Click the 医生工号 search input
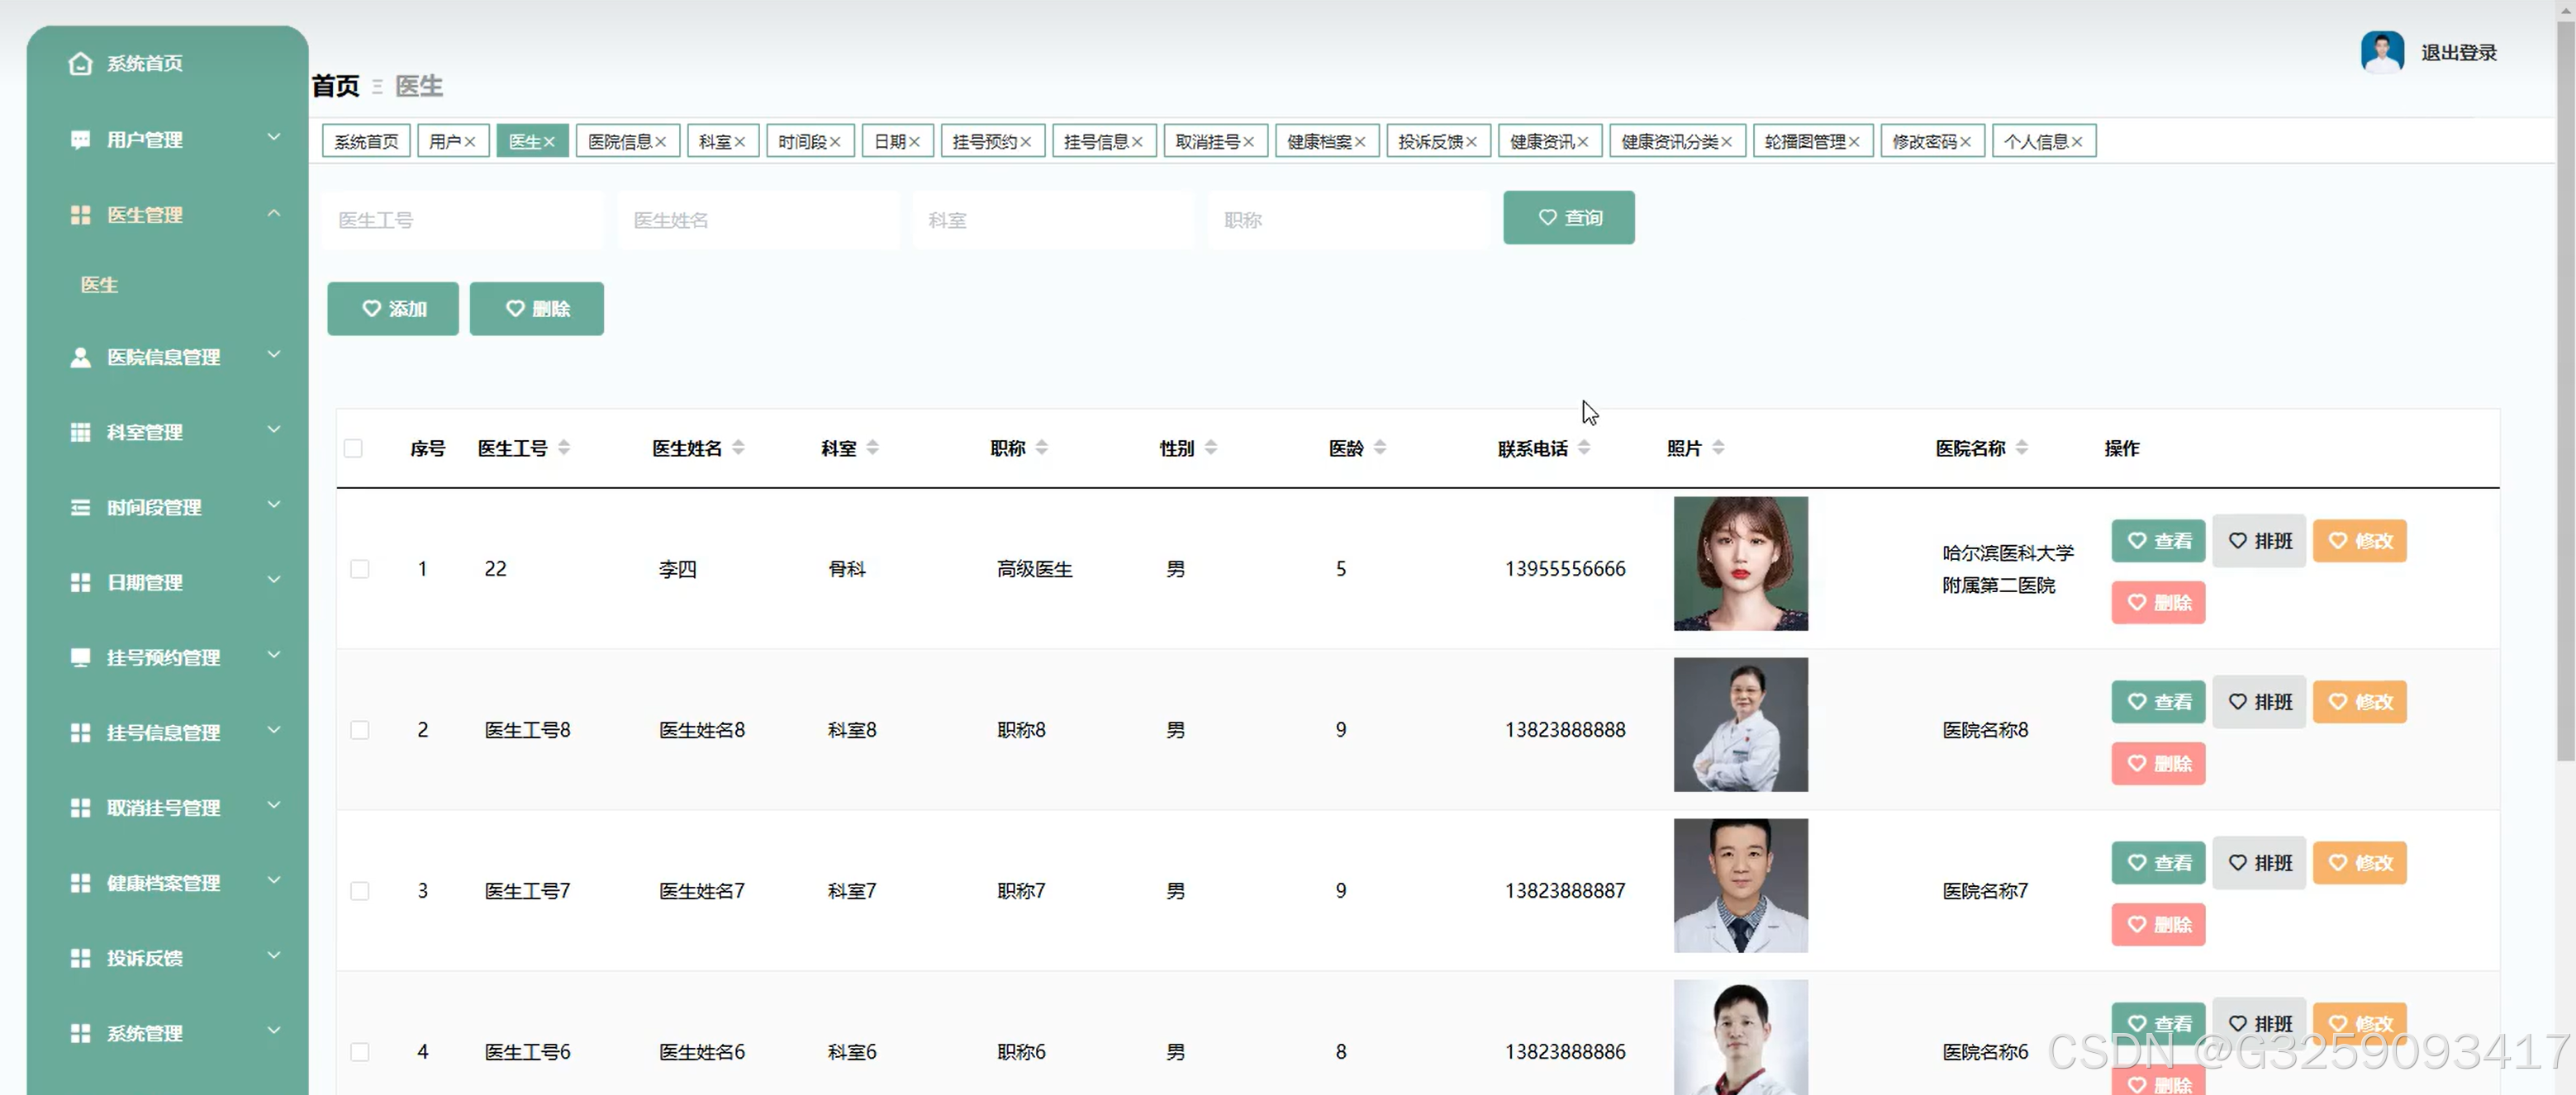Viewport: 2576px width, 1095px height. click(x=462, y=220)
